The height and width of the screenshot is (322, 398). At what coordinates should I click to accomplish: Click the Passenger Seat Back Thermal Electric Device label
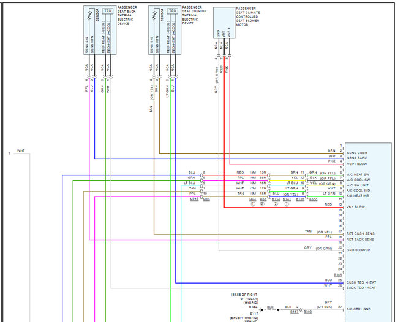pos(127,15)
